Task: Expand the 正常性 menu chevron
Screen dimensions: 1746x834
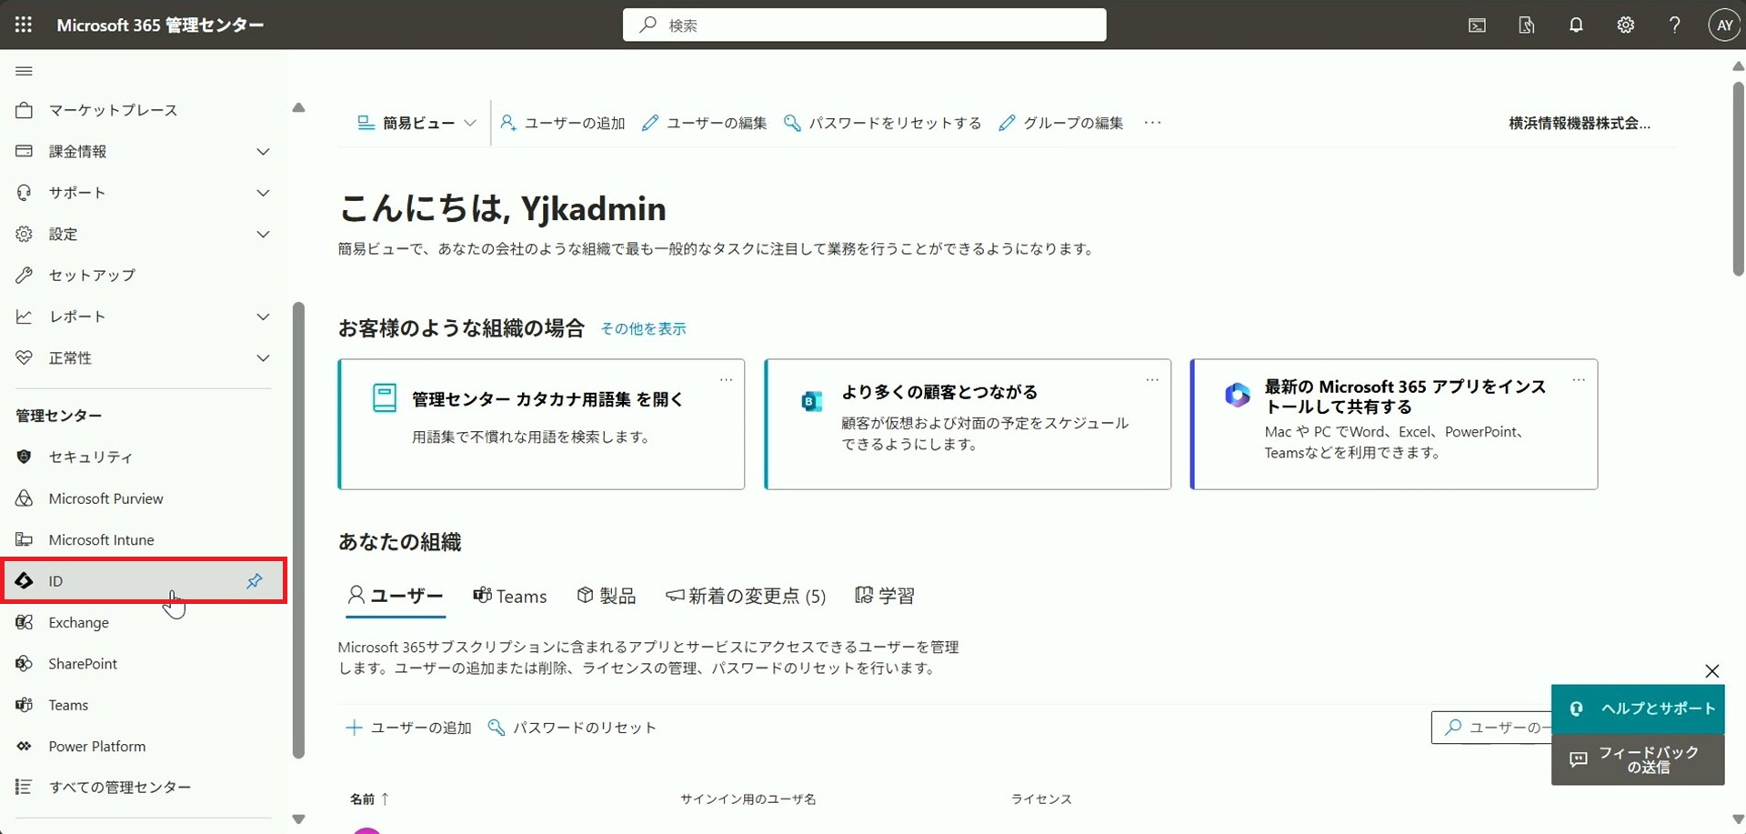Action: click(263, 358)
